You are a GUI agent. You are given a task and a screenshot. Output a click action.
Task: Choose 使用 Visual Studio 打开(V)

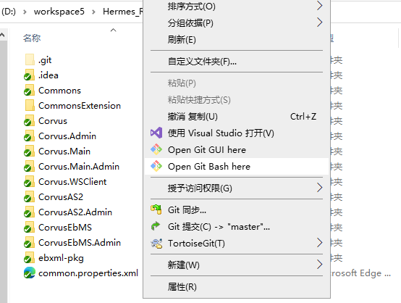pos(236,133)
